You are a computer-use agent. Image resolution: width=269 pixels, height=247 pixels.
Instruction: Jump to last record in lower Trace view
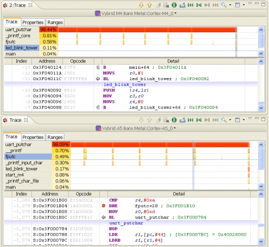pos(215,120)
